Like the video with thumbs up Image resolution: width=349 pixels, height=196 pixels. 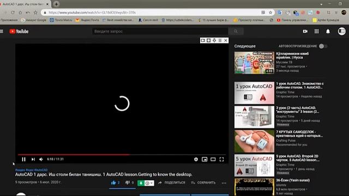113,183
